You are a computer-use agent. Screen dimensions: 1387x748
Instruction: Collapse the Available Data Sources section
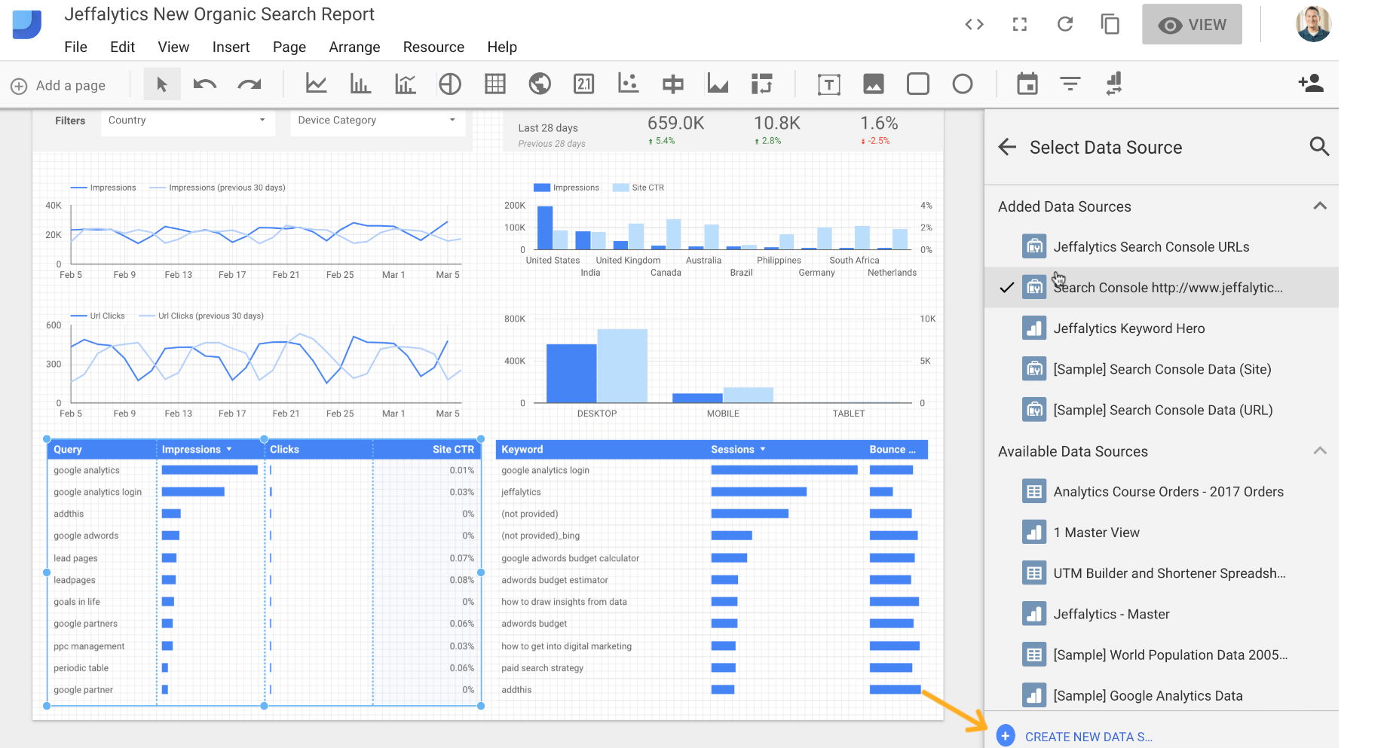(x=1320, y=450)
